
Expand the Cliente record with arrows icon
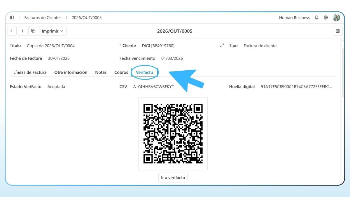click(222, 46)
